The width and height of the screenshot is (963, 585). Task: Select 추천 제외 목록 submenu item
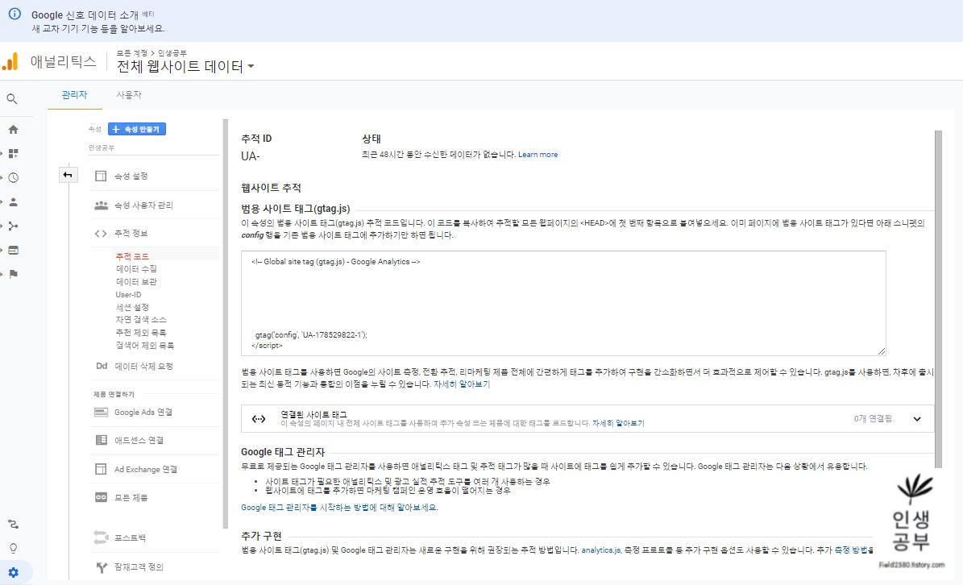click(x=141, y=333)
